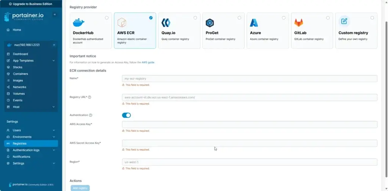
Task: Click the Volumes database icon
Action: pos(8,94)
